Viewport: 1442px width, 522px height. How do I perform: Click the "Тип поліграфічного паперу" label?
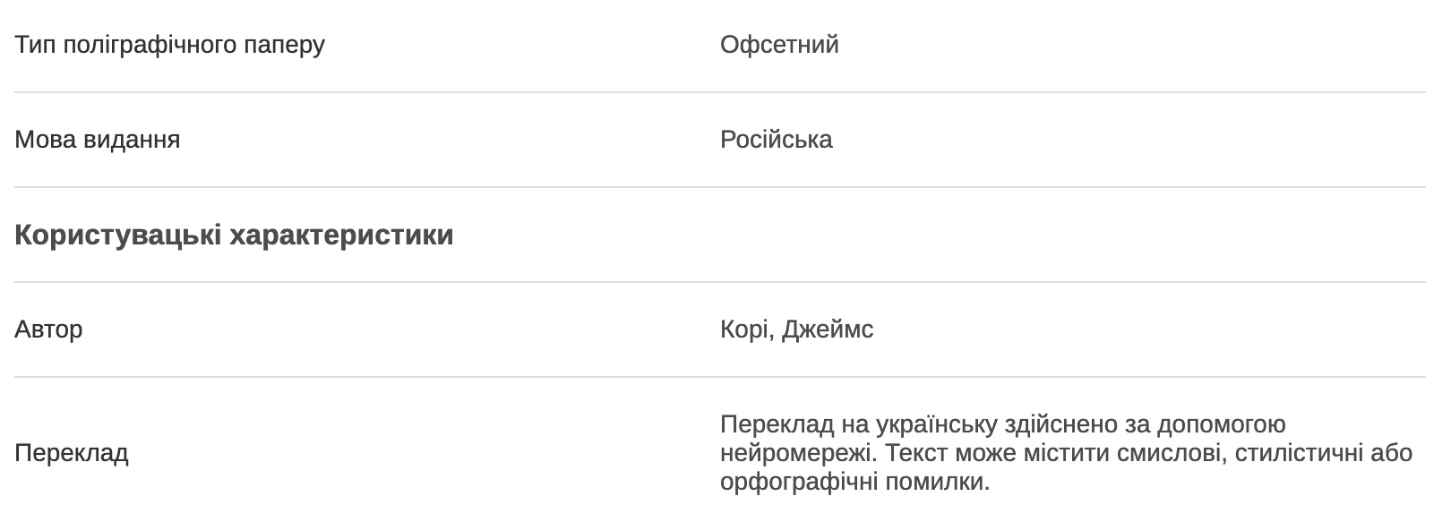[x=169, y=45]
